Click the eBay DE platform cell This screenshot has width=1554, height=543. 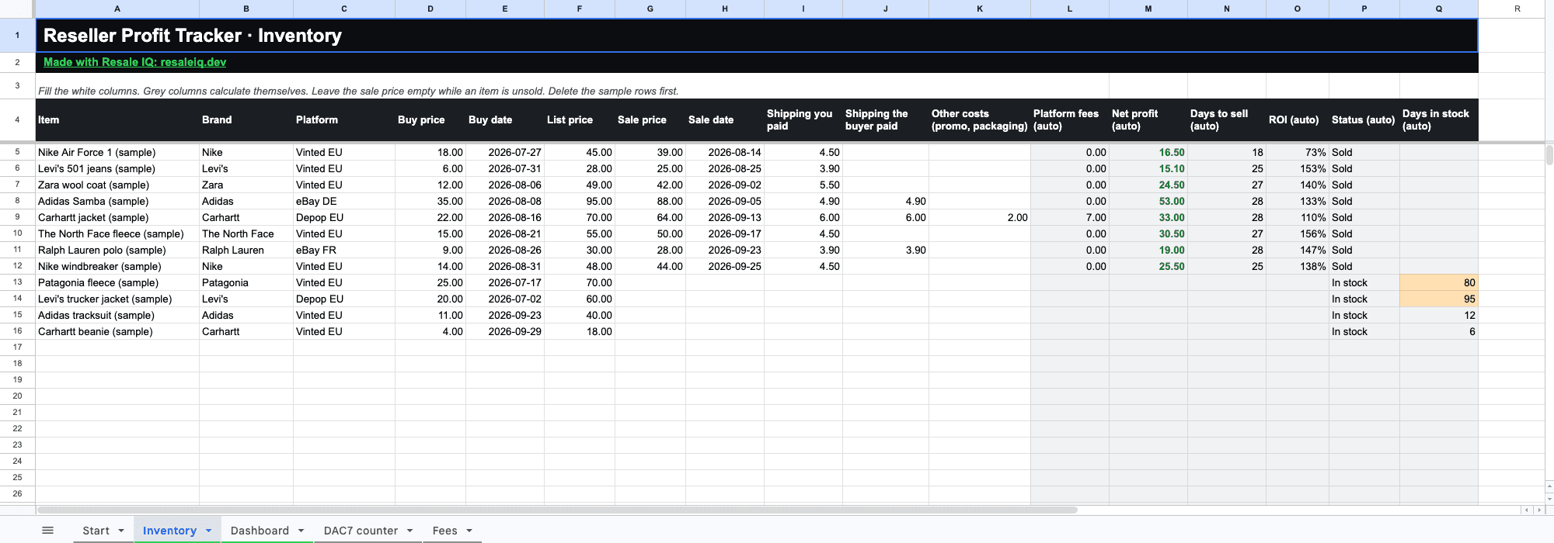click(x=344, y=202)
